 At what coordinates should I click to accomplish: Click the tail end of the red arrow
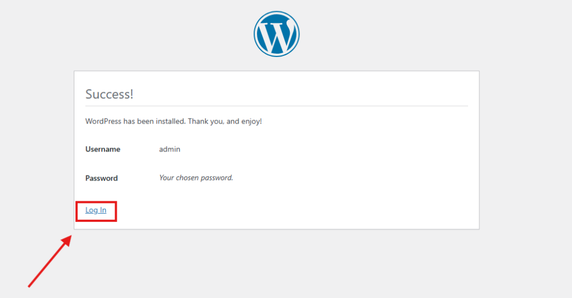point(30,286)
